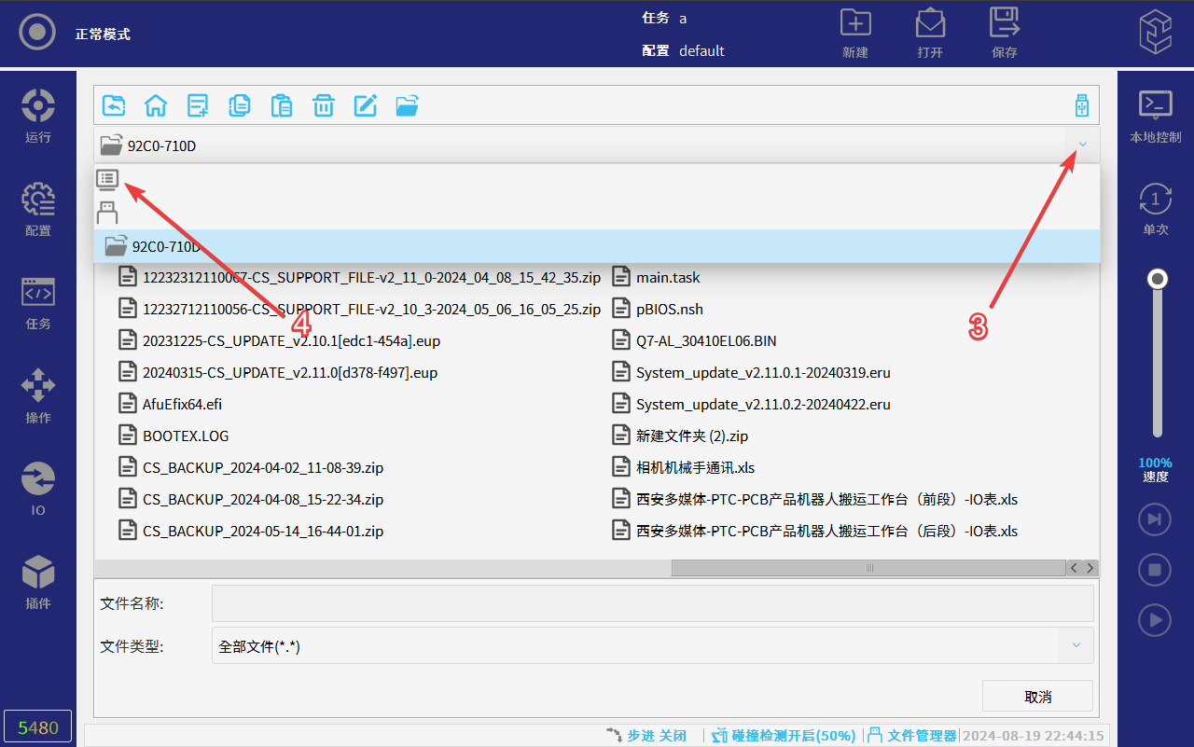This screenshot has width=1194, height=747.
Task: Select local computer entry in location dropdown
Action: [108, 179]
